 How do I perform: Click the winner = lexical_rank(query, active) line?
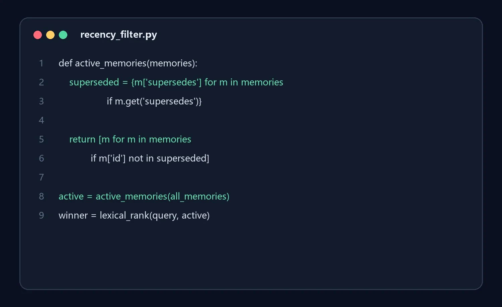click(x=134, y=215)
